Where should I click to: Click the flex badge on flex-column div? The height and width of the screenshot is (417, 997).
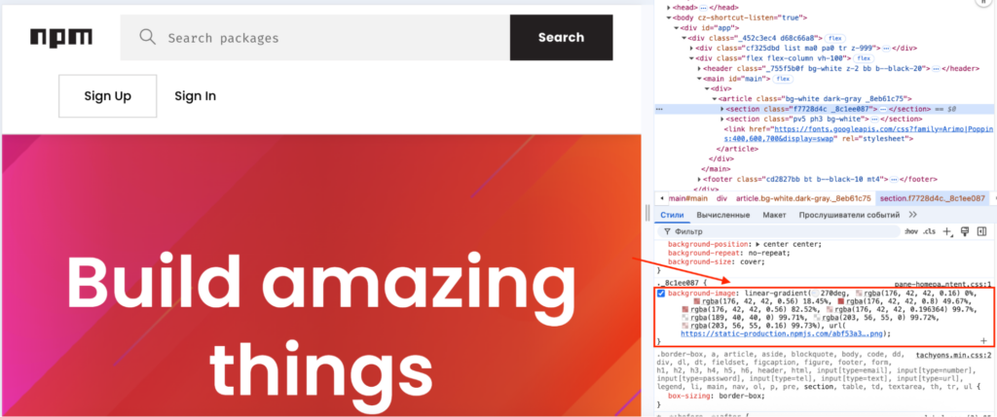tap(865, 59)
